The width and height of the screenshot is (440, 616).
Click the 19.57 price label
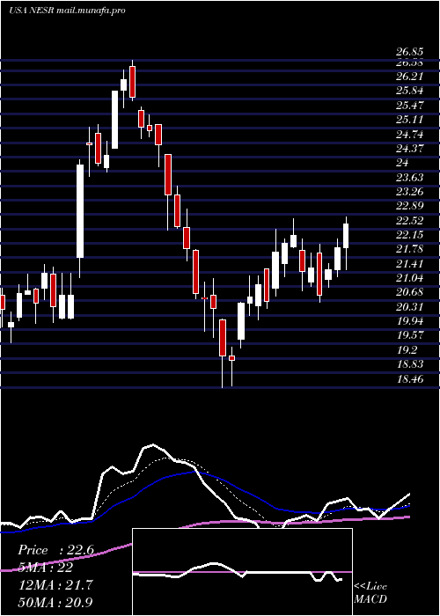click(409, 335)
